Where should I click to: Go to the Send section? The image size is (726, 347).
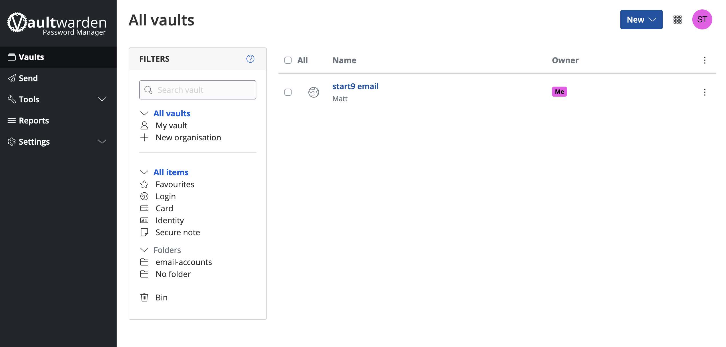pos(28,78)
